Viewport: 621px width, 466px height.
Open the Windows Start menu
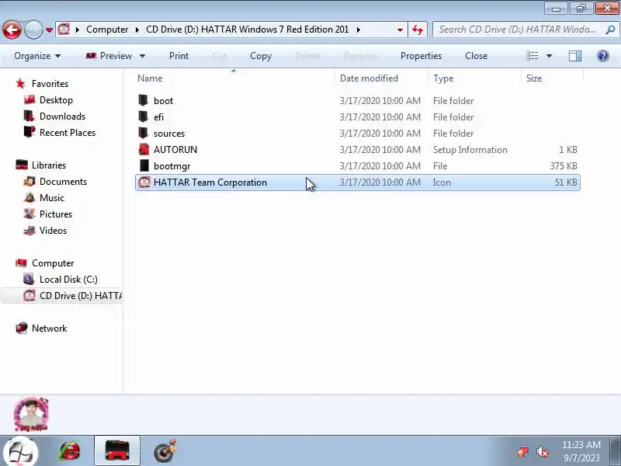[x=20, y=451]
